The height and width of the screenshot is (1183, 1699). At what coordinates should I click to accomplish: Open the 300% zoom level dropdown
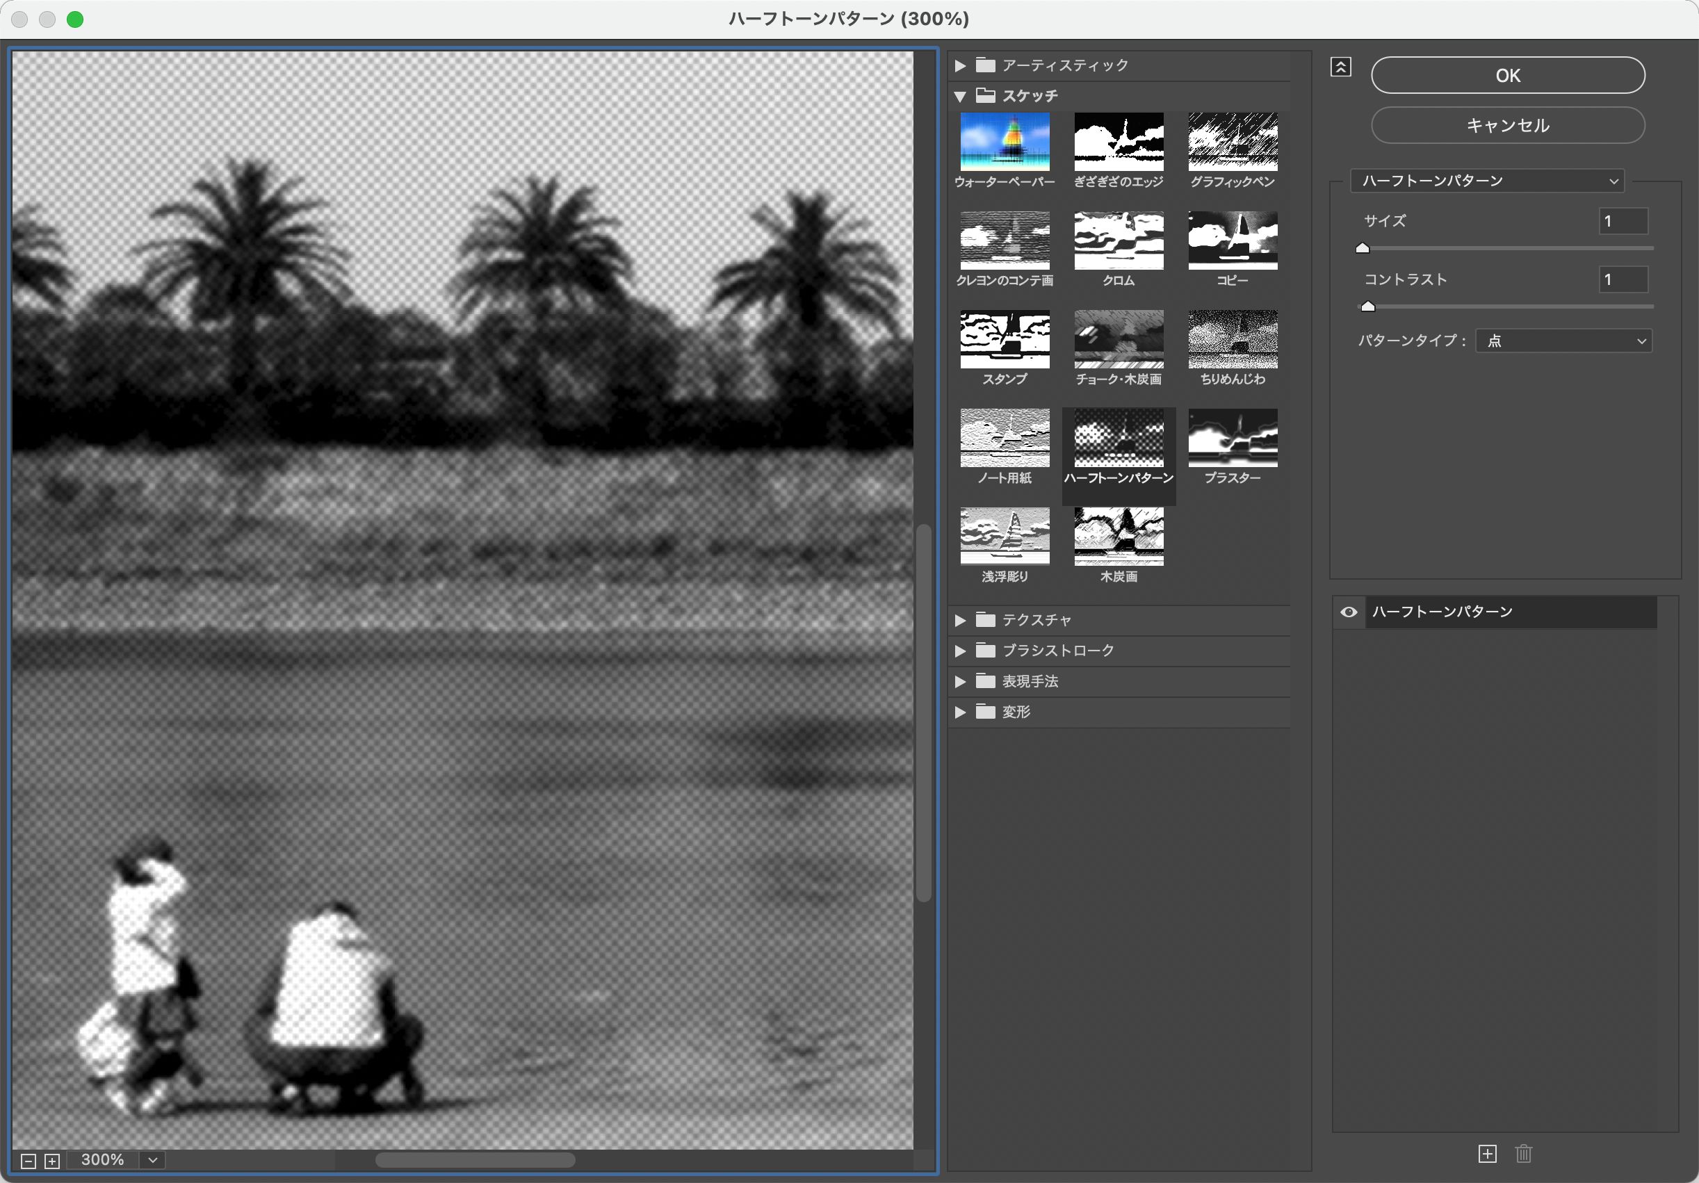152,1159
